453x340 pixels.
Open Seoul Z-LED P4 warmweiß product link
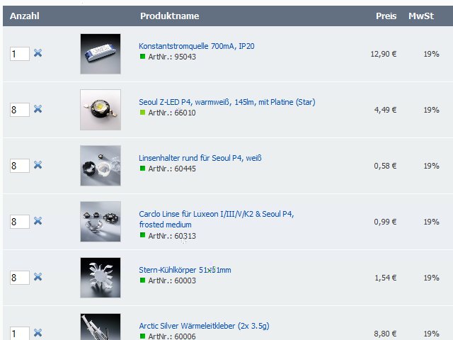click(227, 102)
